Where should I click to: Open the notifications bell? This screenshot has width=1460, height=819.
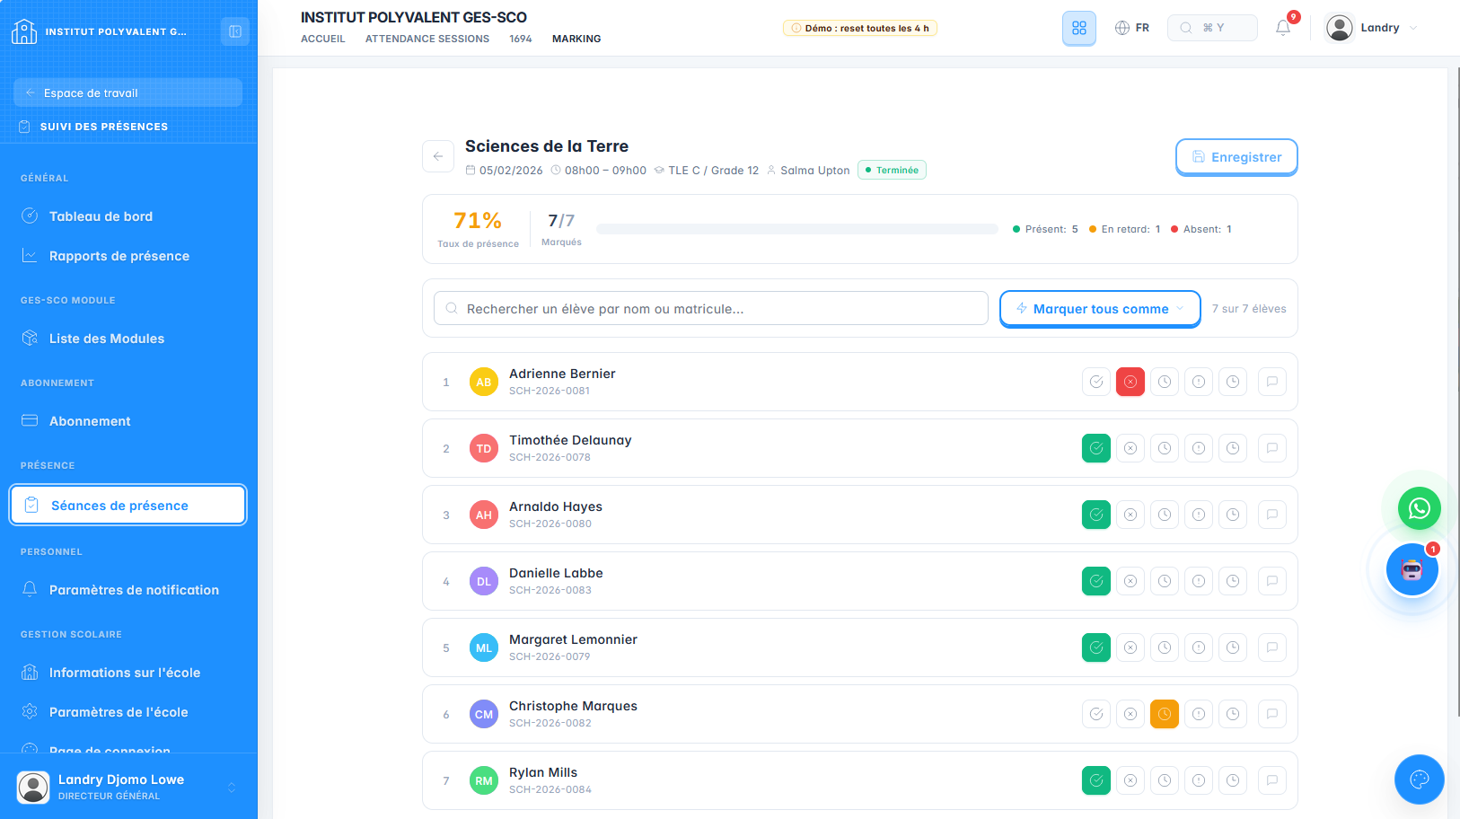[x=1283, y=28]
